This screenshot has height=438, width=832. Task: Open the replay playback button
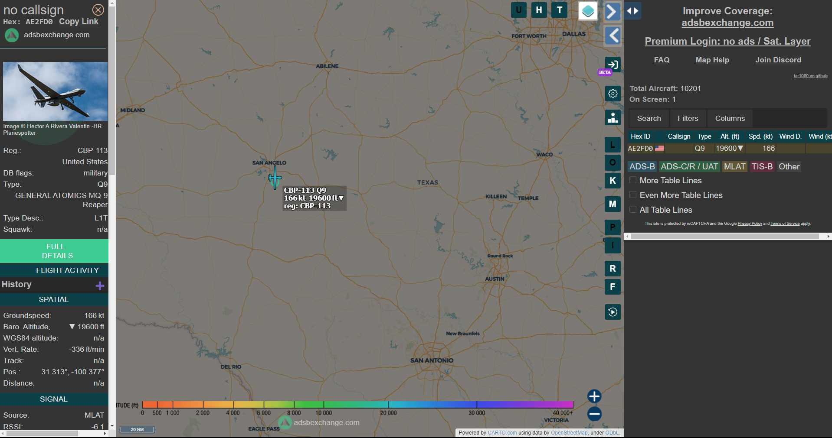(613, 312)
